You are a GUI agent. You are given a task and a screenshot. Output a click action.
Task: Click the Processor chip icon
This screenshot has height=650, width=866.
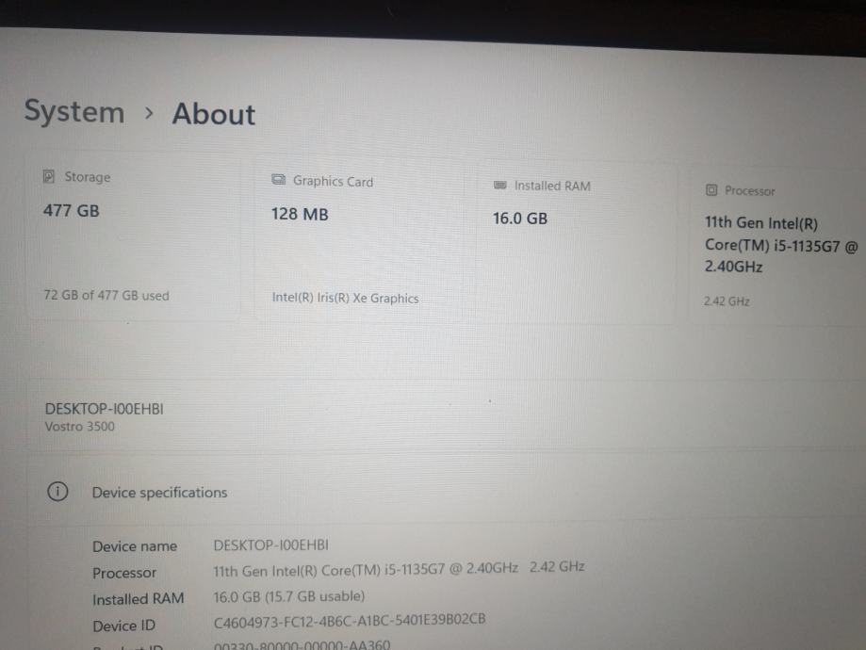click(x=711, y=190)
